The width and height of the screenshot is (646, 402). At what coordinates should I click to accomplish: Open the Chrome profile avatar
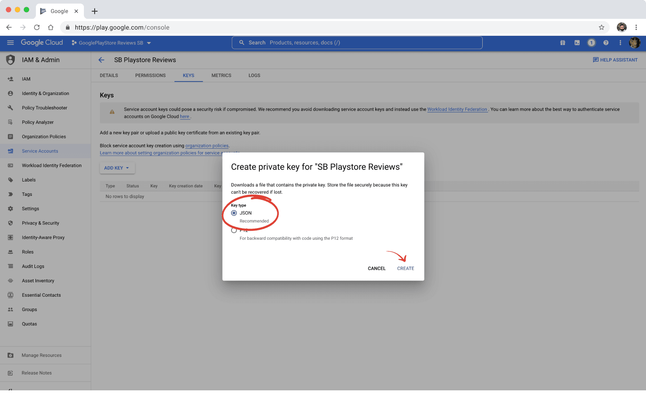point(622,27)
